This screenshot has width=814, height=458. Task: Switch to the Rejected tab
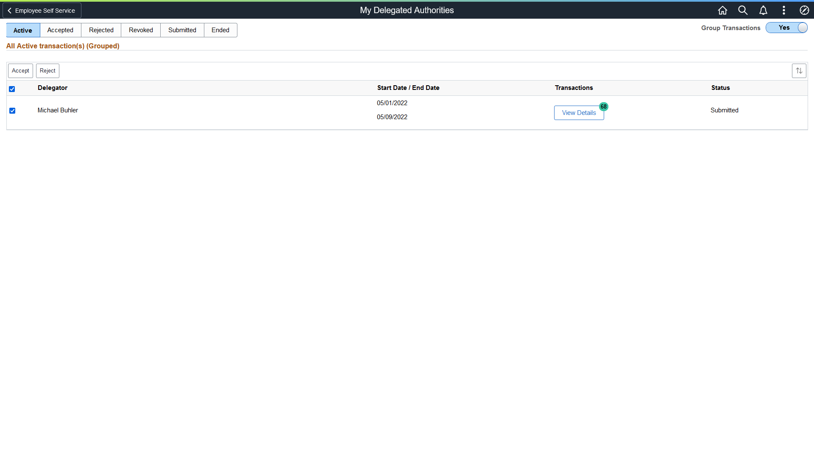pos(100,30)
